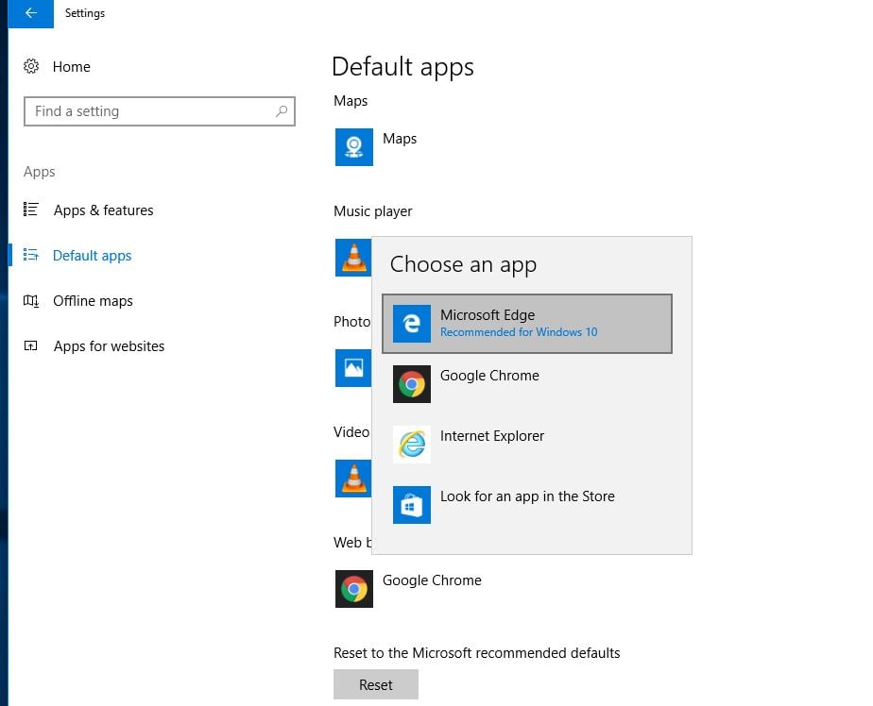
Task: Click the Find a setting search box
Action: [160, 111]
